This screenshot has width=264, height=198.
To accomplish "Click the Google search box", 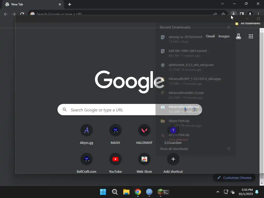I will (130, 110).
